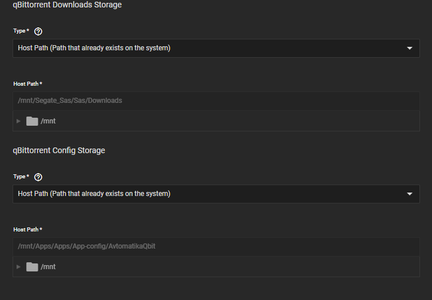
Task: Click Host Path selected value in Downloads Type
Action: click(94, 49)
